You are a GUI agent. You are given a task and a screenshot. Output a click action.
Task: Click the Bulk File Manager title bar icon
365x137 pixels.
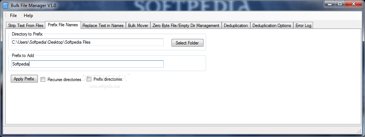6,5
